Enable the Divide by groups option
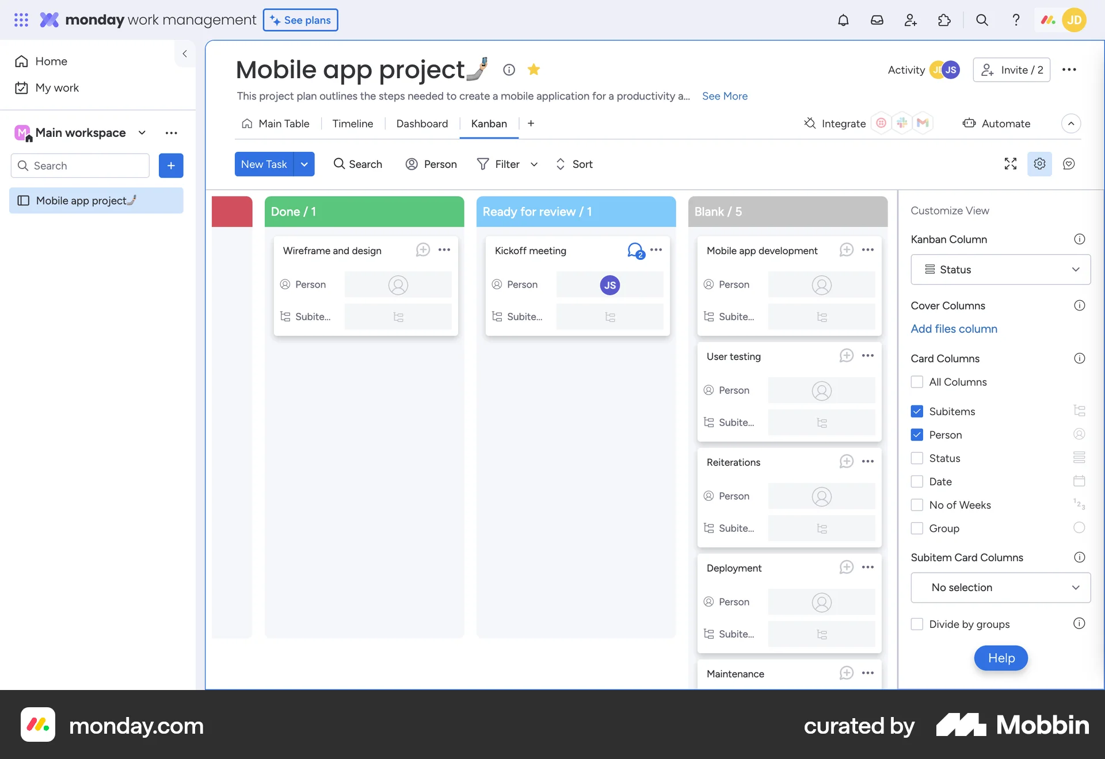Image resolution: width=1105 pixels, height=759 pixels. click(x=916, y=623)
